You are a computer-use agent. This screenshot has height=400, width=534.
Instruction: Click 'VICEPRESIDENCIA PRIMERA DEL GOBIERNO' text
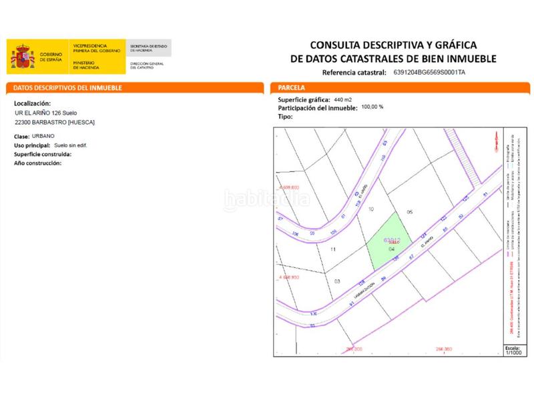point(97,48)
